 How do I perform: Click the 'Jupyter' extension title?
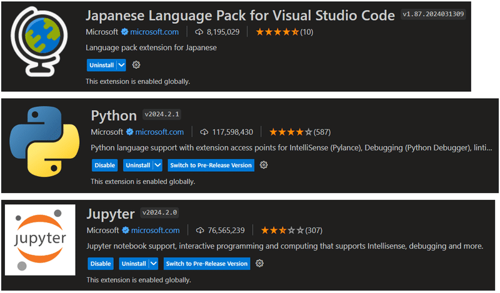tap(111, 214)
